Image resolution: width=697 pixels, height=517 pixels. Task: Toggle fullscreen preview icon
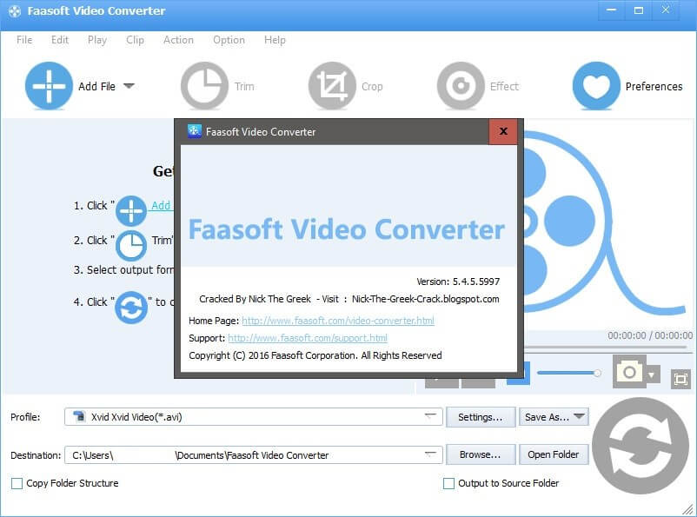680,378
